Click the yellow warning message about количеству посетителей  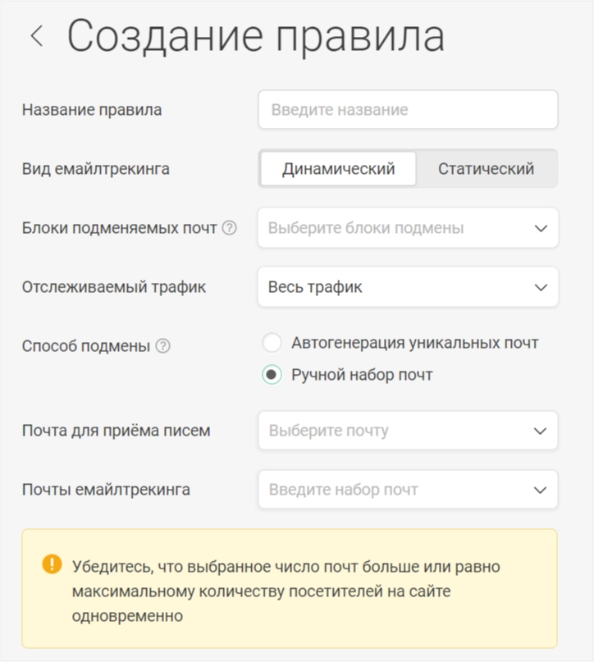coord(290,588)
